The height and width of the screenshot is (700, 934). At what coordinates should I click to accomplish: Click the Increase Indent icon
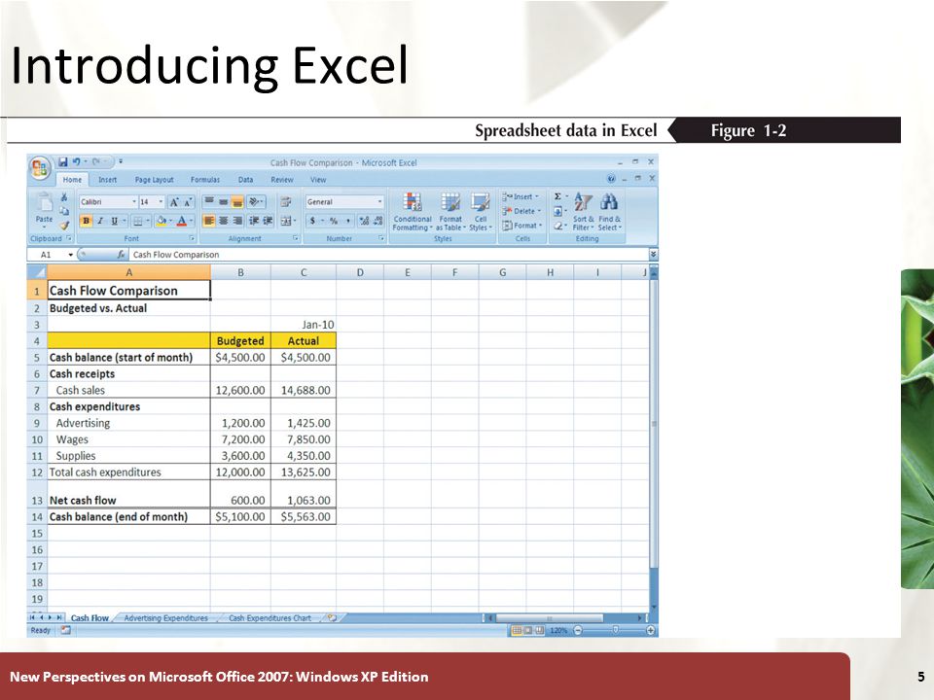pyautogui.click(x=269, y=221)
